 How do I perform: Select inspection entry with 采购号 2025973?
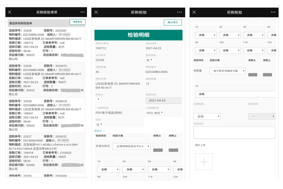(46, 80)
